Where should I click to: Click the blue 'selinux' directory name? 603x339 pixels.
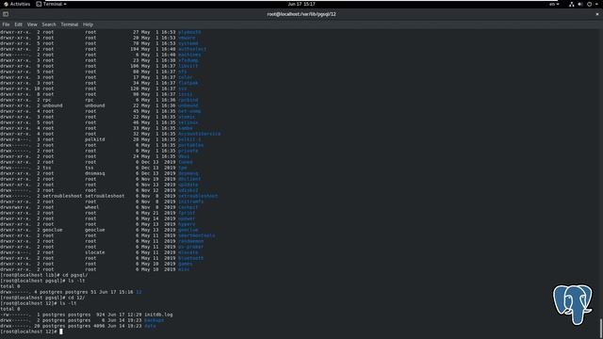188,122
